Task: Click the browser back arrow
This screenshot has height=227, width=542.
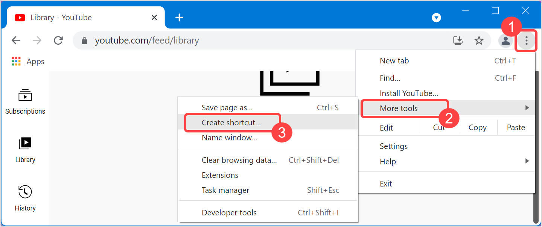Action: pyautogui.click(x=16, y=41)
